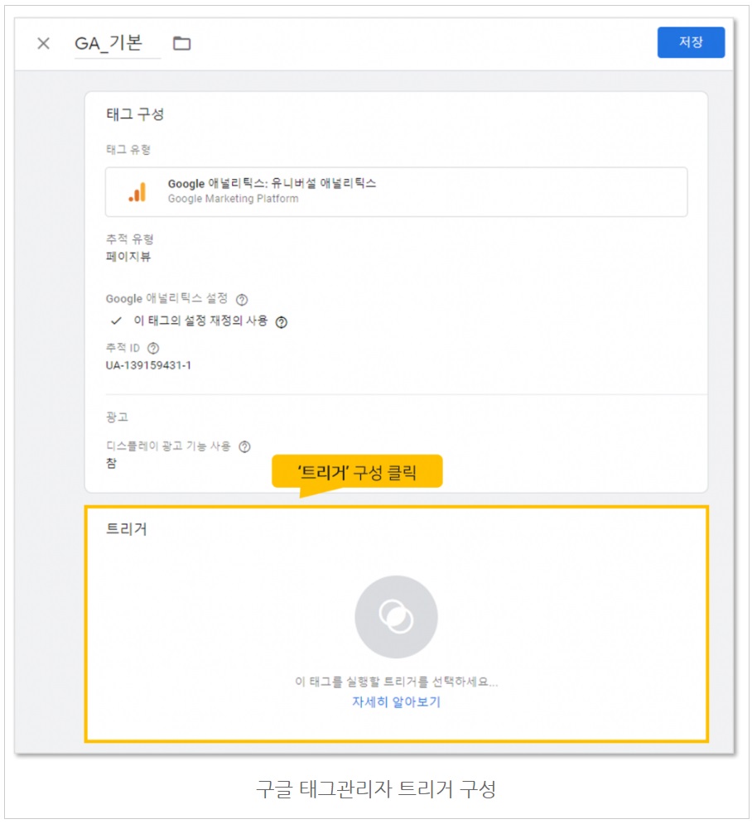This screenshot has width=752, height=824.
Task: Click the 페이지뷰 tracking type value
Action: tap(128, 257)
